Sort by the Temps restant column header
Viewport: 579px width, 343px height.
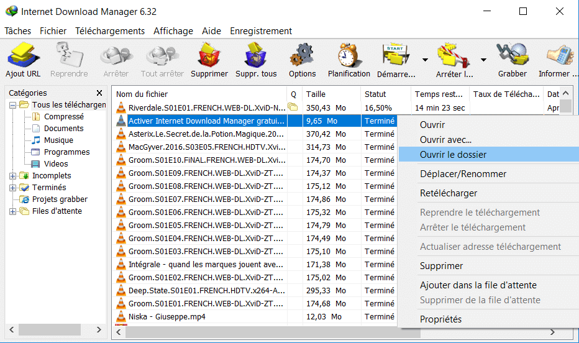[440, 94]
